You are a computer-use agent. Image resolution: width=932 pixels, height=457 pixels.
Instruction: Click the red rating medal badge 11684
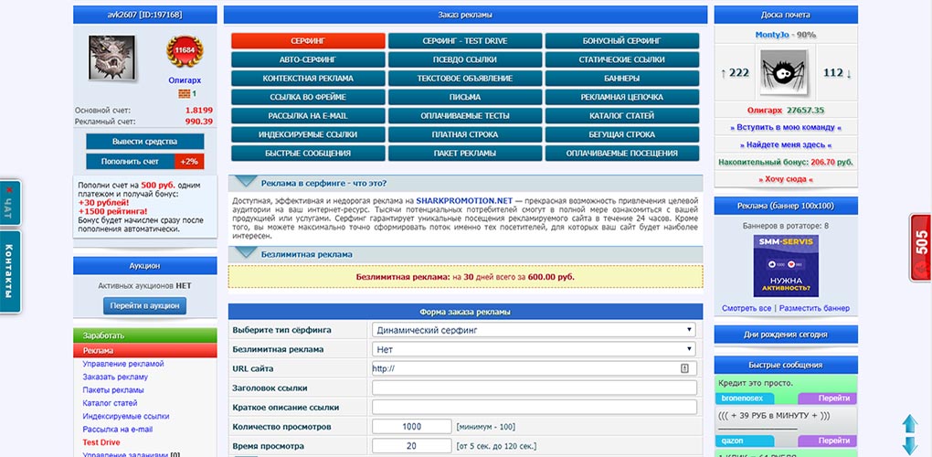click(x=185, y=51)
